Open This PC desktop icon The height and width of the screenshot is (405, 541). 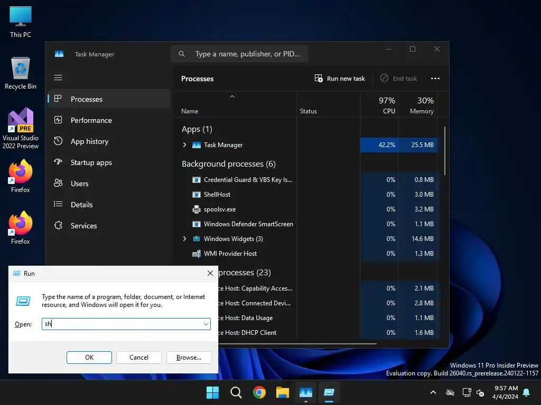[21, 21]
